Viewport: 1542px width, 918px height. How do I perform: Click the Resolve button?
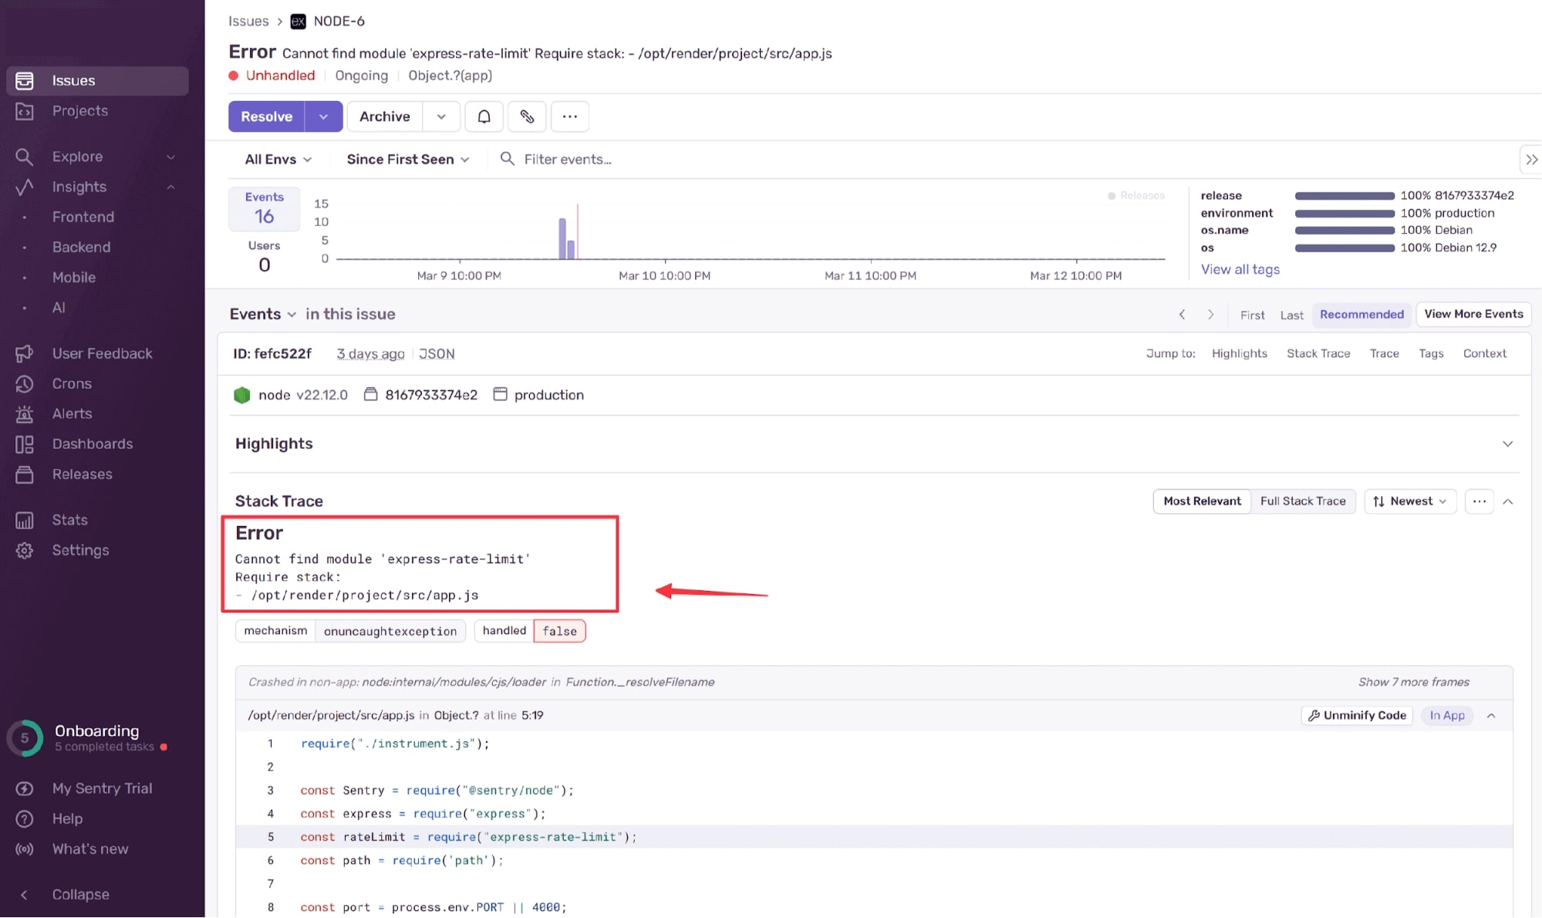click(265, 116)
